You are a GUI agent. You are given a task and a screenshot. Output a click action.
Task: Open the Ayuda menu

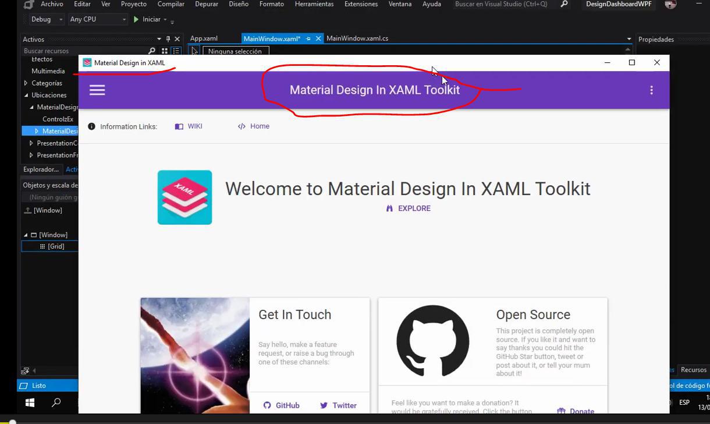pyautogui.click(x=432, y=4)
